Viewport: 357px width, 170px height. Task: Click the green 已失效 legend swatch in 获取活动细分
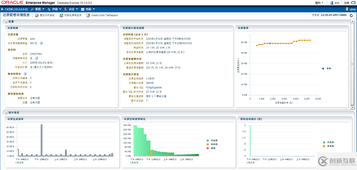(x=324, y=142)
